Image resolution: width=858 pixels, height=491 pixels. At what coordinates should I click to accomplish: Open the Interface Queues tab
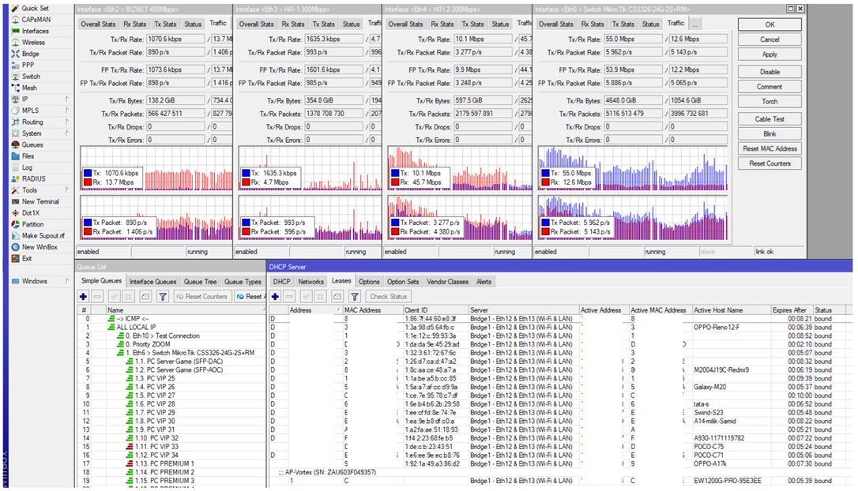coord(152,282)
